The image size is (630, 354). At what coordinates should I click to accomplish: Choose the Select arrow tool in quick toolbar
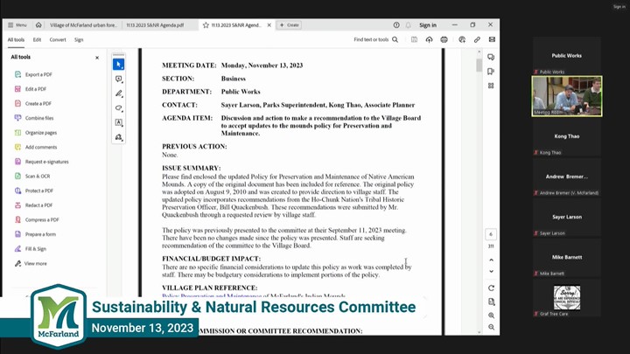pyautogui.click(x=118, y=65)
